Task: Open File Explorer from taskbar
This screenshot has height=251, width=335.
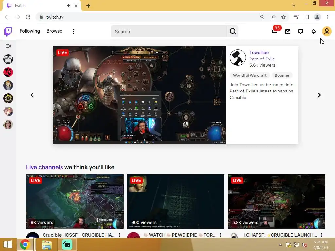Action: pyautogui.click(x=46, y=244)
